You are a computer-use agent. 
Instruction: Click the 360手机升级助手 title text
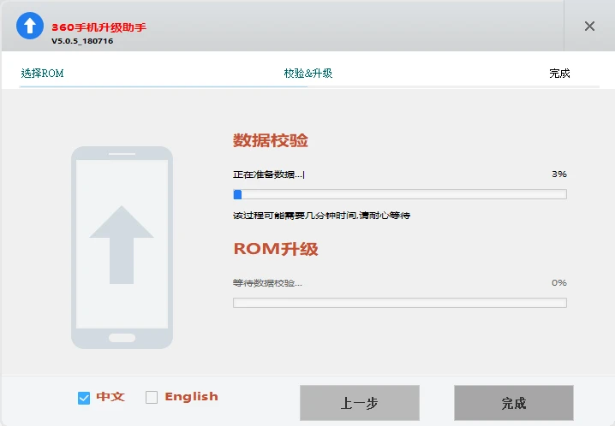(99, 27)
